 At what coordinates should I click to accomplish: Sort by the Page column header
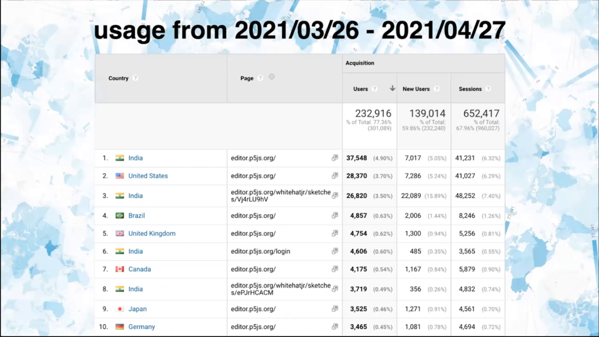[247, 78]
